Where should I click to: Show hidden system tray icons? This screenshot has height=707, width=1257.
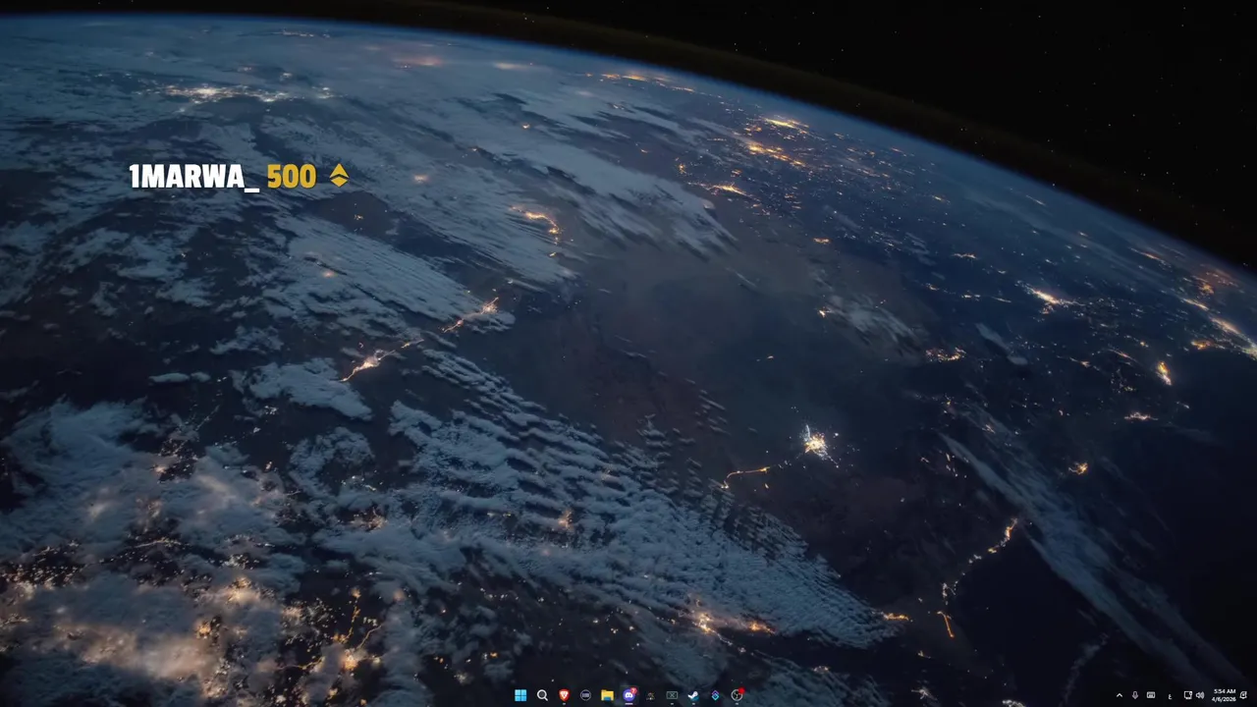[x=1120, y=695]
